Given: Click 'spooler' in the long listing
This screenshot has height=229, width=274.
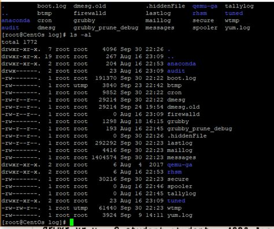Looking at the screenshot, I should tap(180, 186).
